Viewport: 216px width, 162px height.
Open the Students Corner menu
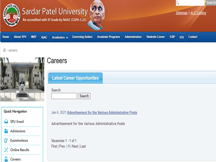tap(155, 37)
